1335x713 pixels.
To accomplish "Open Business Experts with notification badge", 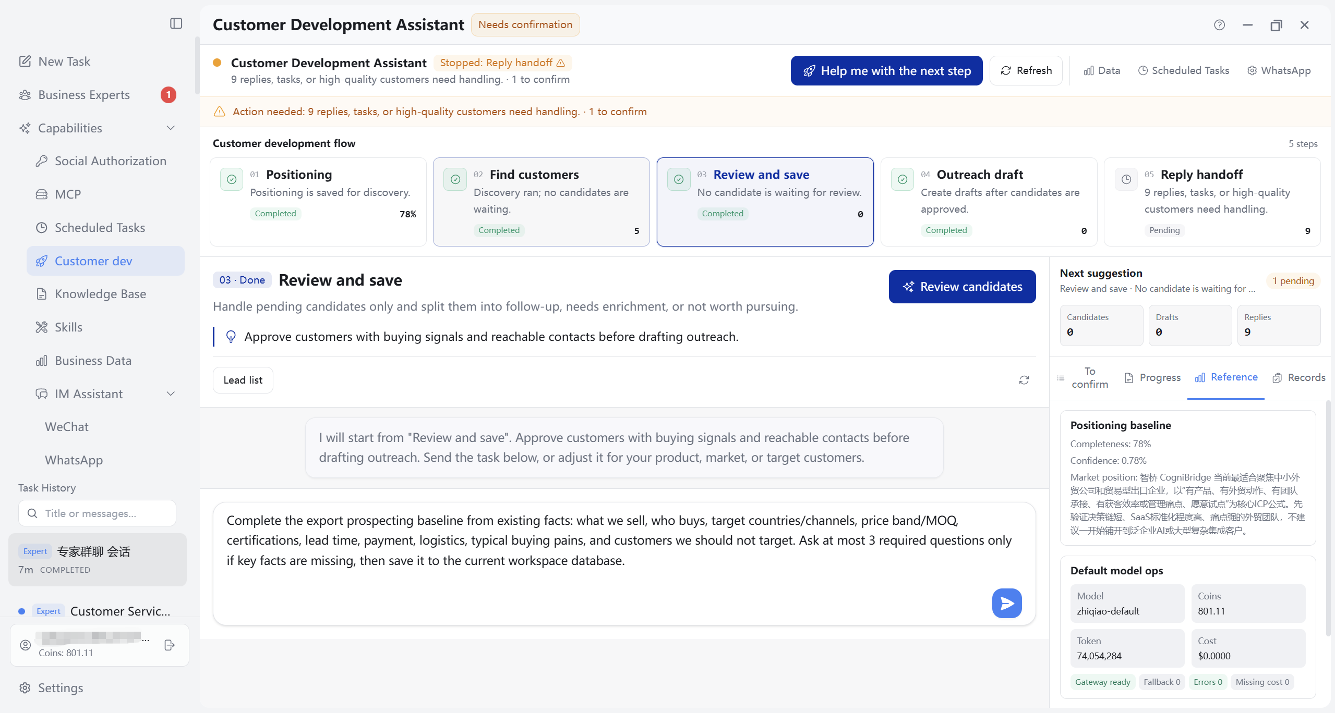I will (x=97, y=95).
